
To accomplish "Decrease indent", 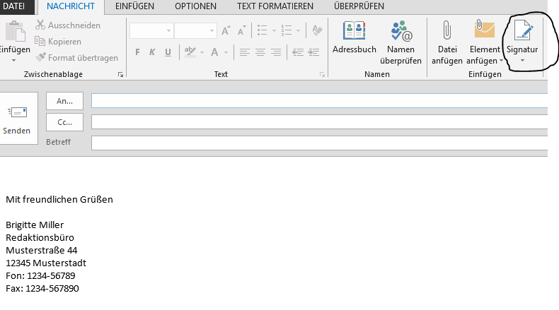I will (298, 53).
